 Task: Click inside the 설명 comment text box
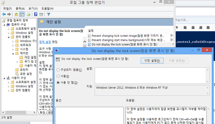click(x=150, y=75)
